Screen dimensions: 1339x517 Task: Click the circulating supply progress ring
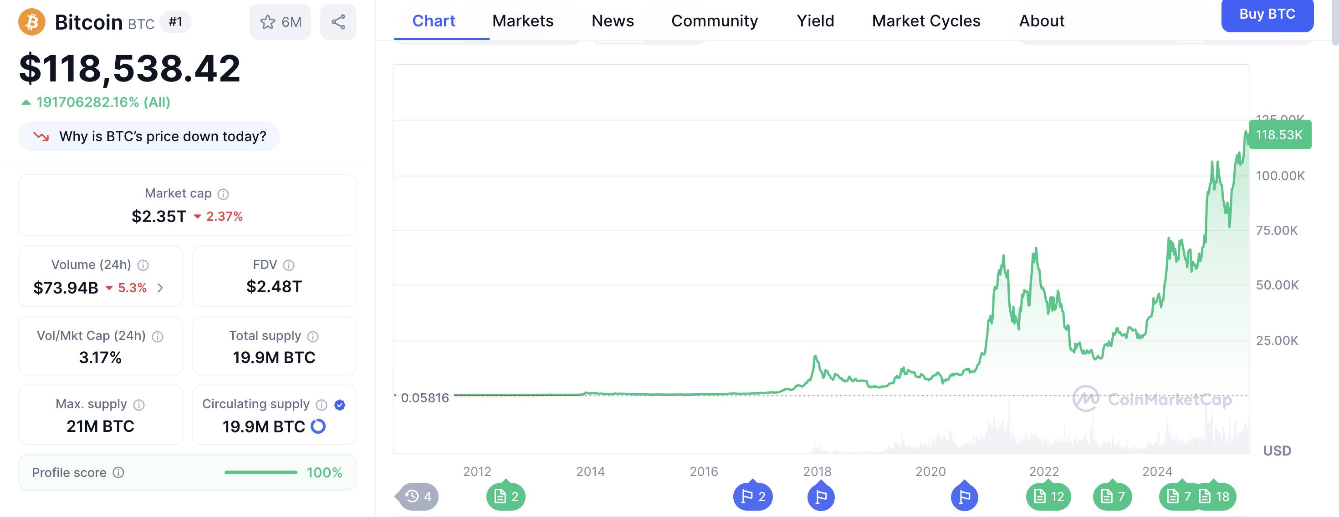coord(318,426)
